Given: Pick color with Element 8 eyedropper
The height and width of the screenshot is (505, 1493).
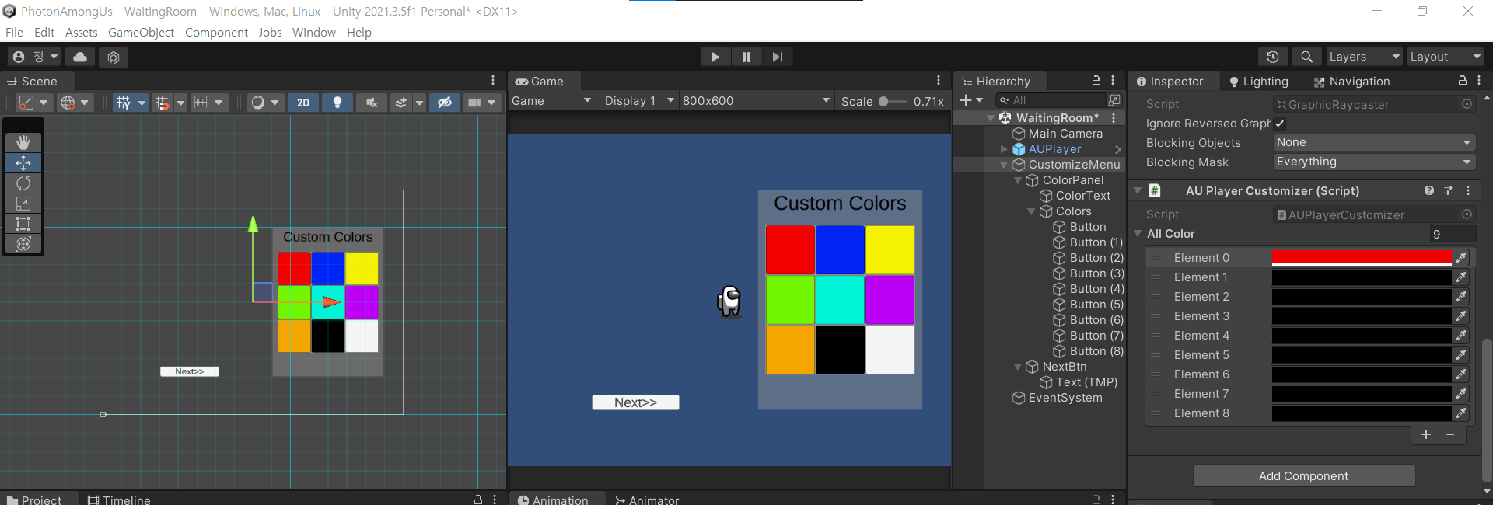Looking at the screenshot, I should point(1461,413).
